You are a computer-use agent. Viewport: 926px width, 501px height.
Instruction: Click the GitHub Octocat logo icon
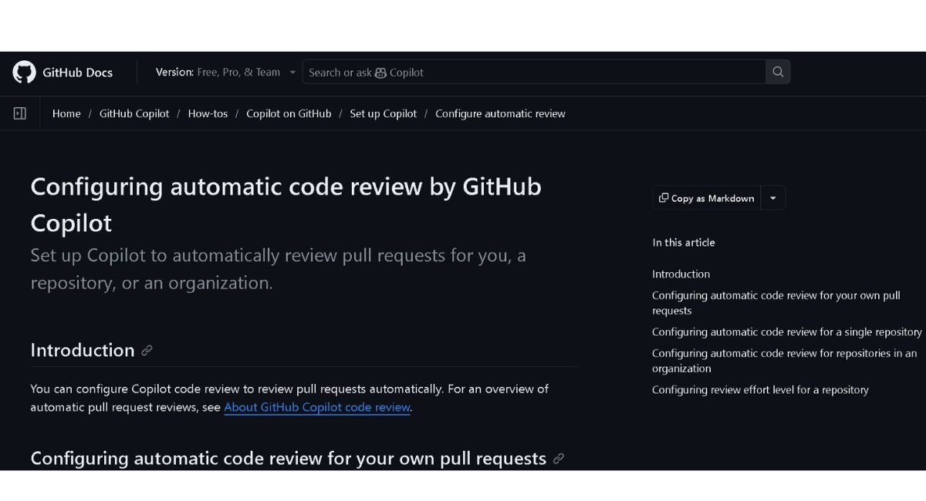24,72
